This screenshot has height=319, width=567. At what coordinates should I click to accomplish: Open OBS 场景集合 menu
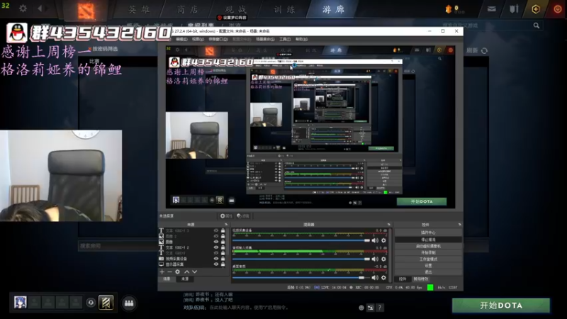tap(265, 39)
